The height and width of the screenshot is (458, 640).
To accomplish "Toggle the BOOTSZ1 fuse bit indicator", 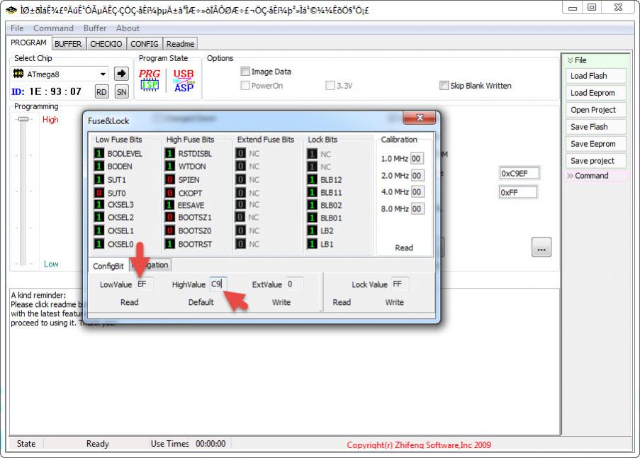I will pos(170,218).
